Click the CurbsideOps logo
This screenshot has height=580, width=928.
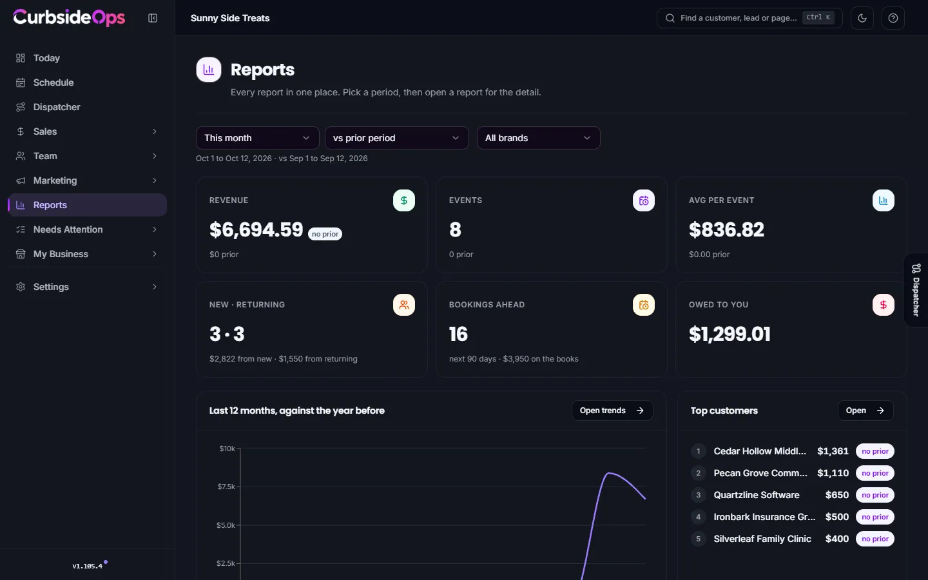point(69,17)
